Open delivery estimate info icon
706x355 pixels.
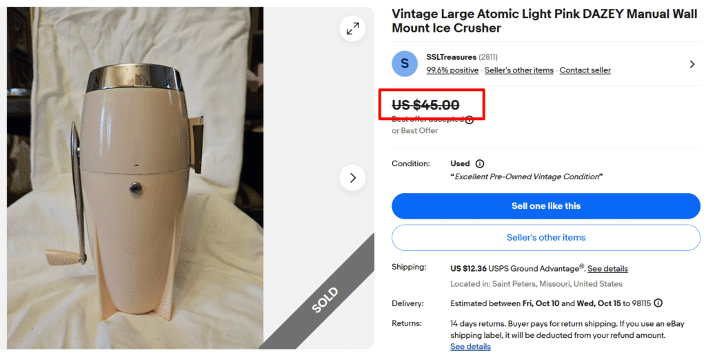(x=658, y=303)
